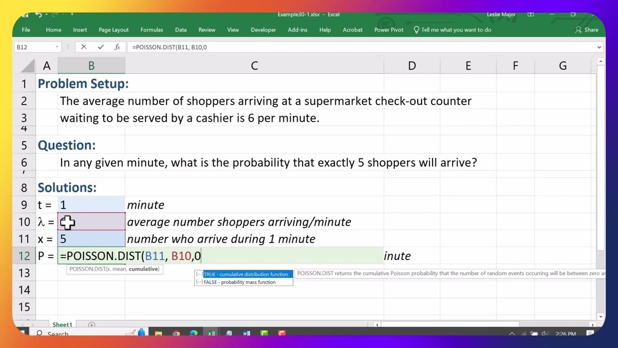Click inside the formula bar text
The image size is (618, 348).
(x=362, y=47)
